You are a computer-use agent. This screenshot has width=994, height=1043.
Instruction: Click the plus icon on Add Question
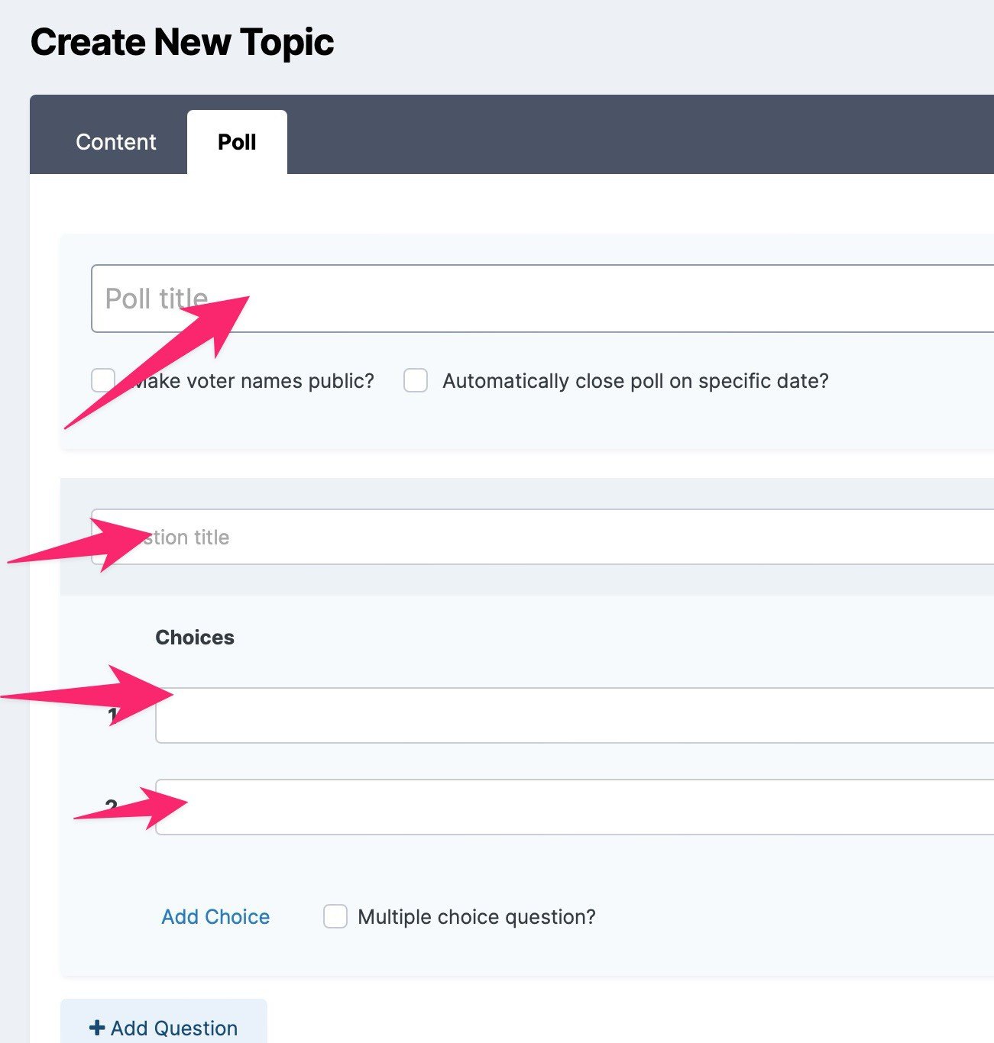tap(97, 1028)
